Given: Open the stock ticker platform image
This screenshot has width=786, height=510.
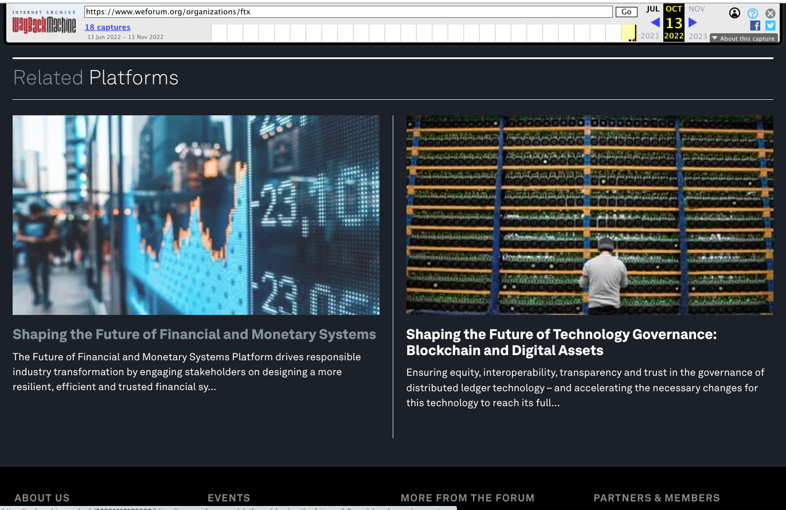Looking at the screenshot, I should coord(196,215).
